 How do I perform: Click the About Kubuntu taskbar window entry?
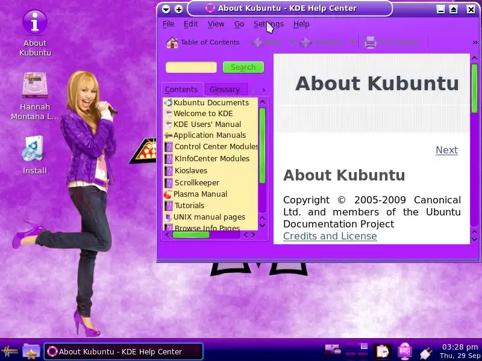coord(124,351)
